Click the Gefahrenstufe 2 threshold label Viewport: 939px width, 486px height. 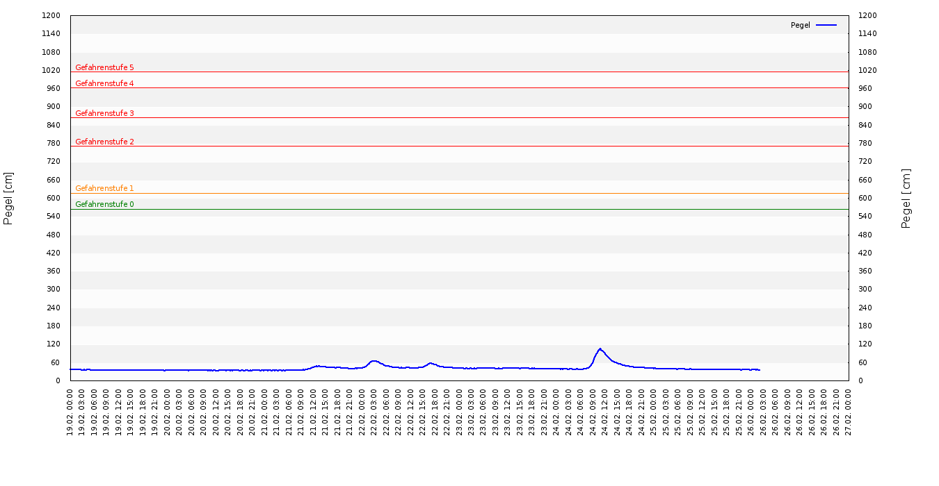tap(104, 142)
